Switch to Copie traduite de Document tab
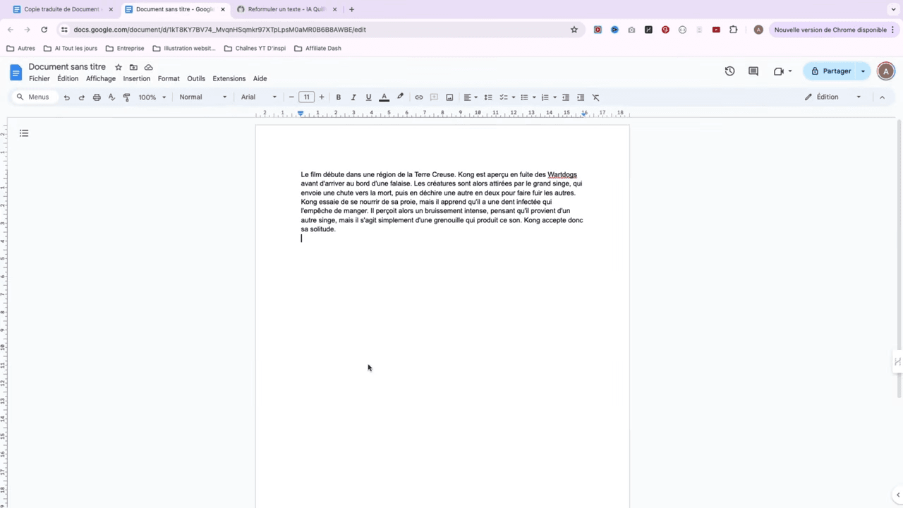903x508 pixels. pyautogui.click(x=62, y=10)
